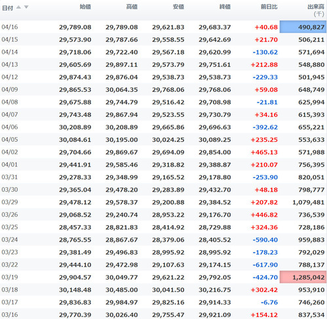Click low price 28,379.06
Viewport: 327px width, 319px height.
click(168, 240)
